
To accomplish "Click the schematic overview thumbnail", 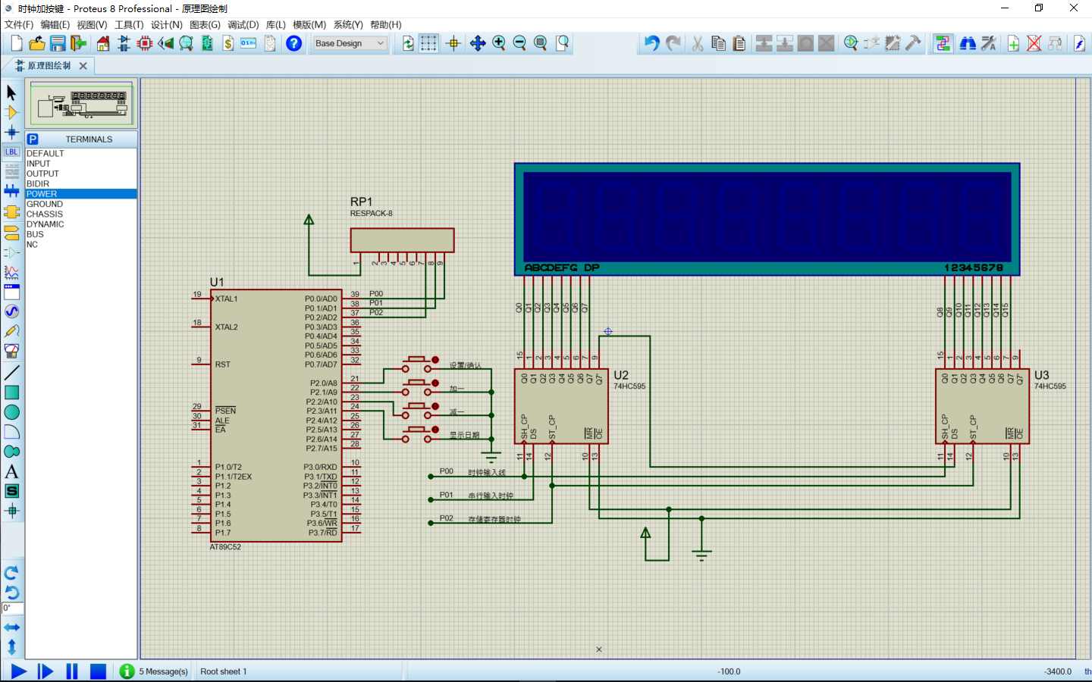I will pyautogui.click(x=82, y=104).
